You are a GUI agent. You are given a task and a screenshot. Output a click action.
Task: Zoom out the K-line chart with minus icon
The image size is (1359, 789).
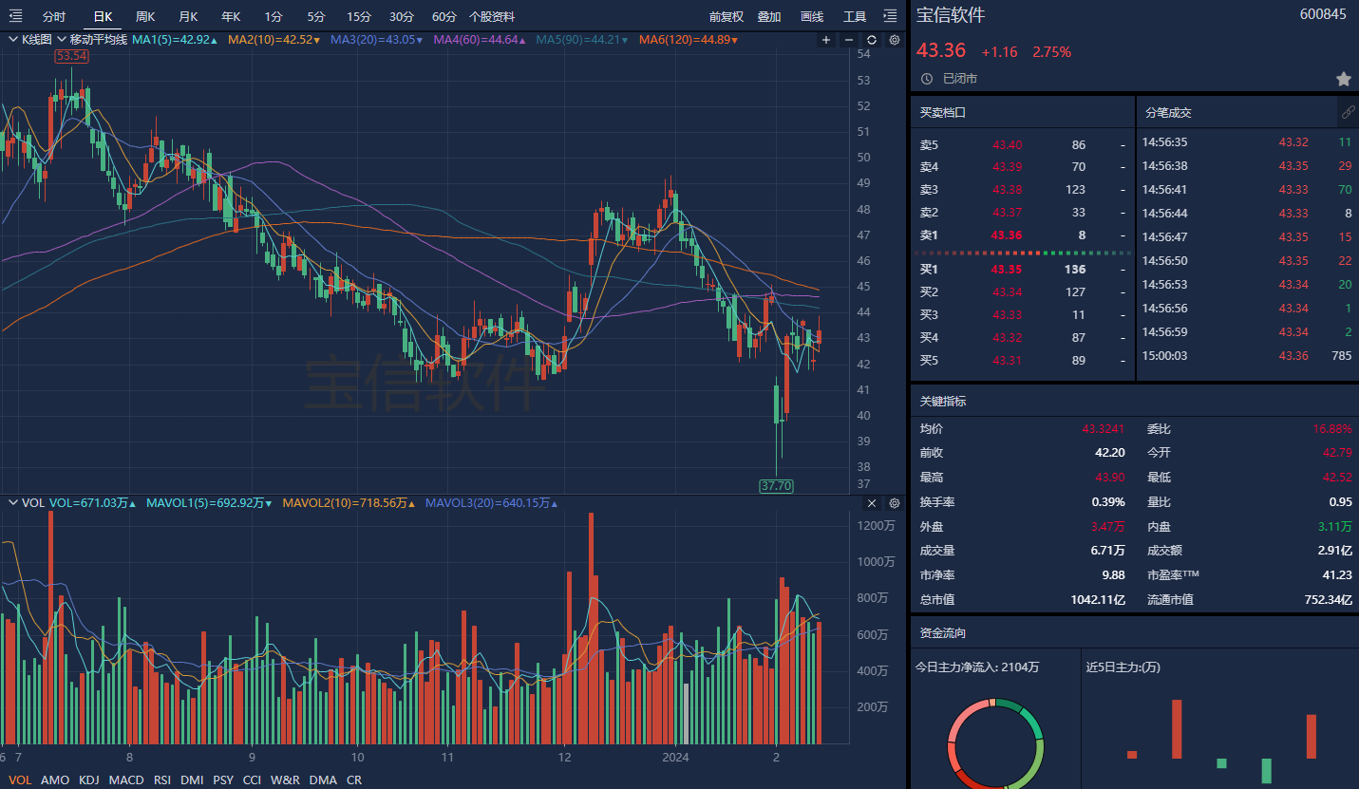pyautogui.click(x=848, y=40)
